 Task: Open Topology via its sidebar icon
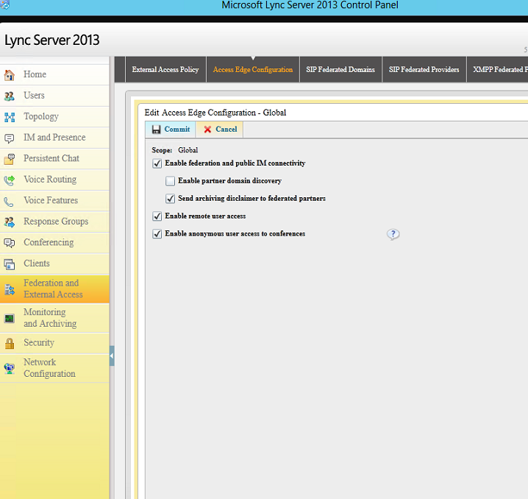tap(10, 117)
